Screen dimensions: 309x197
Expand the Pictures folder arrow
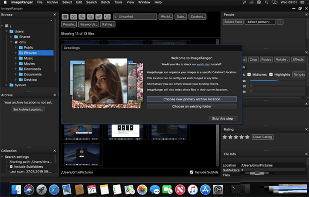click(x=16, y=53)
